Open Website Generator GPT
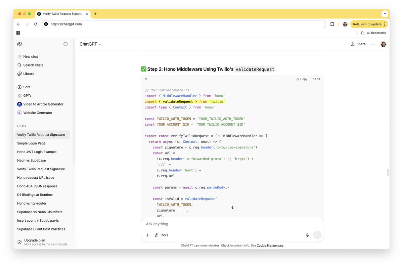This screenshot has width=403, height=267. [x=43, y=113]
